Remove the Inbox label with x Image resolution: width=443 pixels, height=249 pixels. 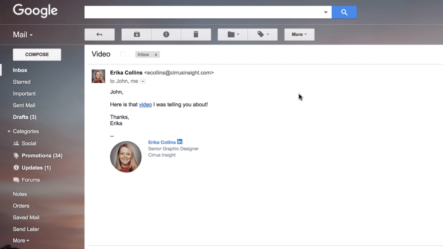pyautogui.click(x=156, y=55)
